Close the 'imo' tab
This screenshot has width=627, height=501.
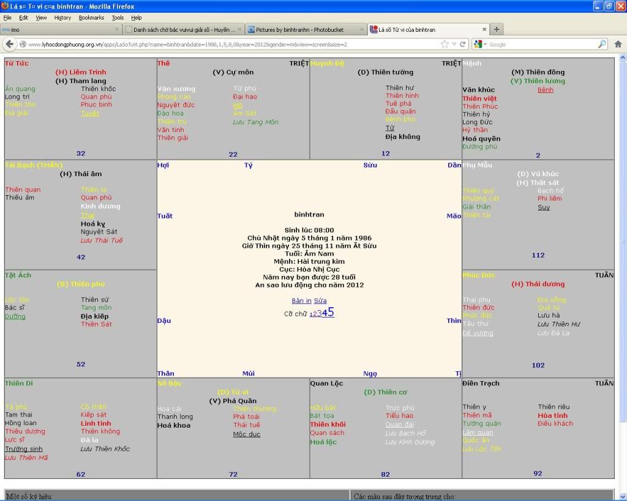click(x=117, y=29)
